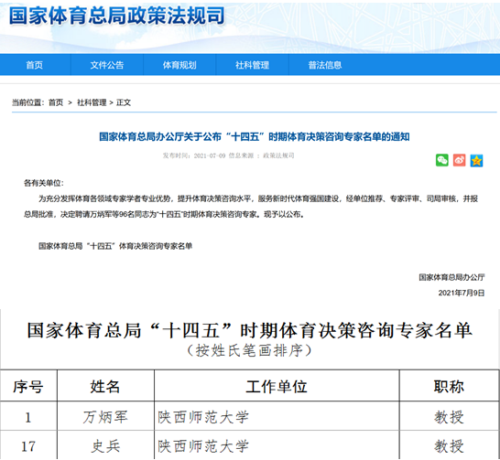Screen dimensions: 500x460
Task: Click the date 2021年7月9日
Action: pos(462,293)
